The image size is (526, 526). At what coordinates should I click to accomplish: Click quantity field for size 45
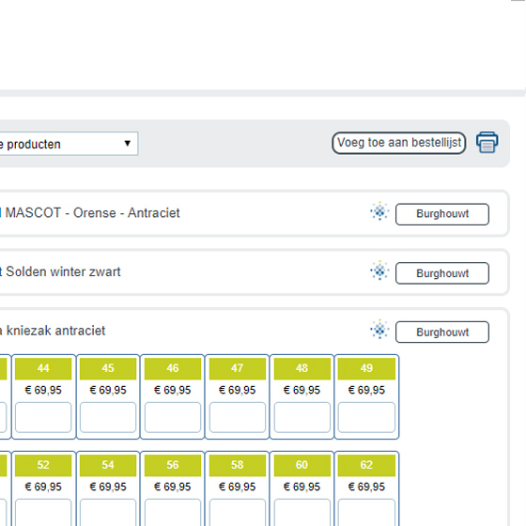coord(108,417)
